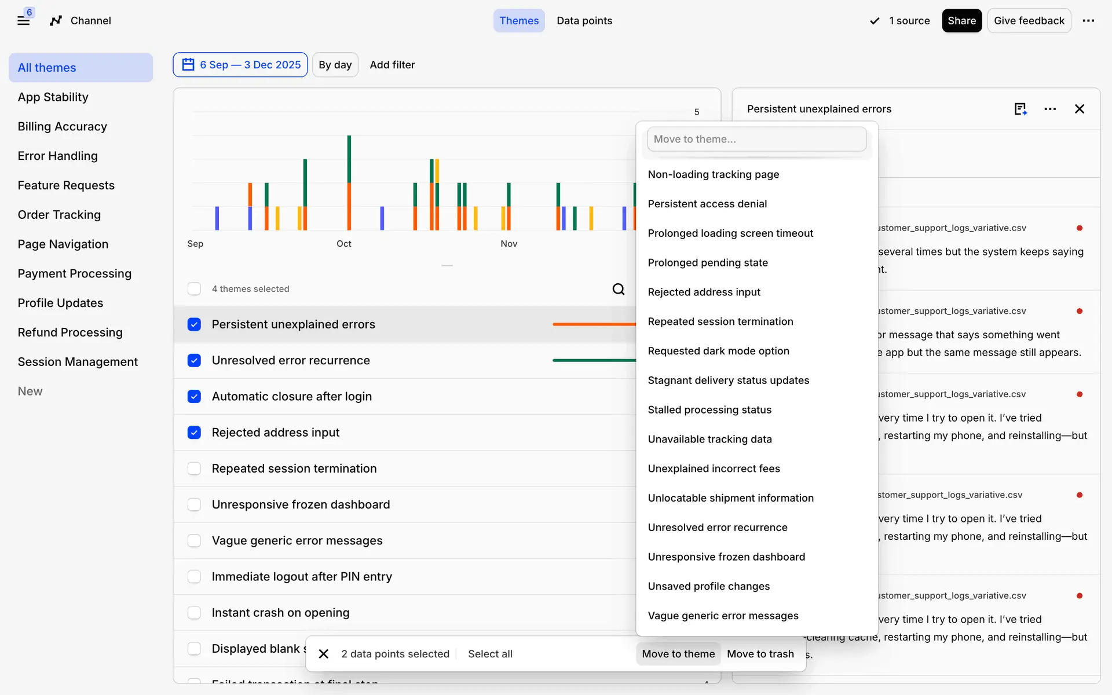Screen dimensions: 1112x695
Task: Click the calendar icon in date range
Action: 188,65
